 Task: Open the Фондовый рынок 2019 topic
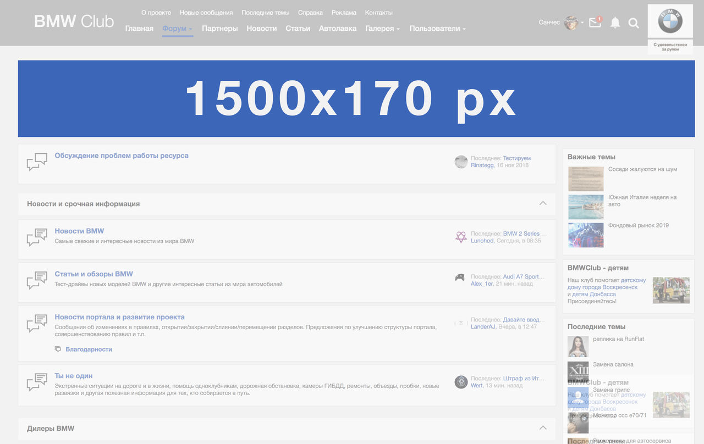(x=639, y=225)
